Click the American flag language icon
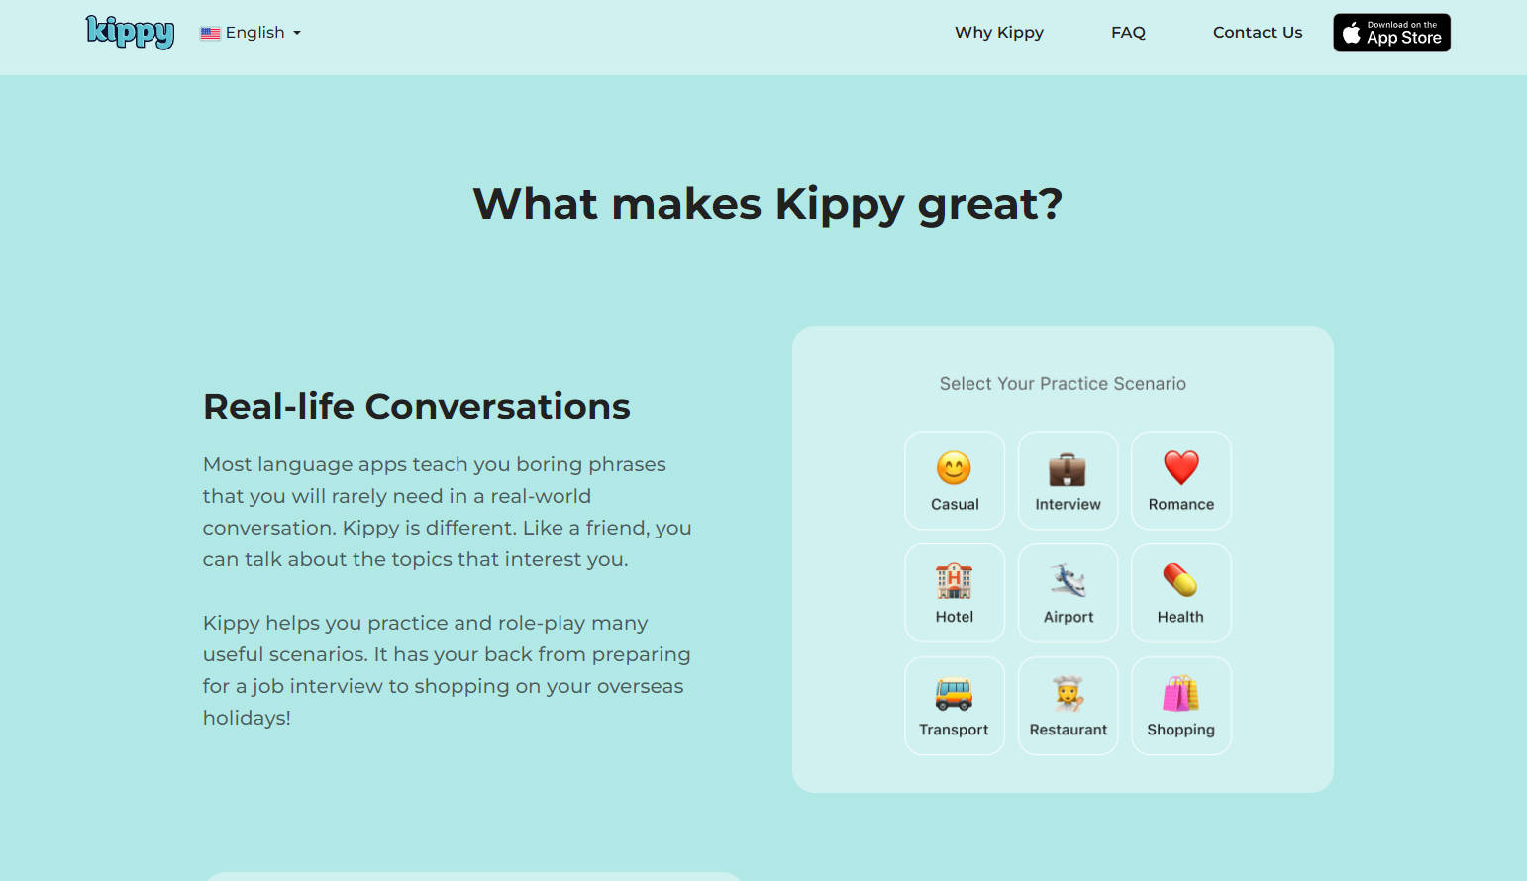This screenshot has width=1527, height=881. 210,32
